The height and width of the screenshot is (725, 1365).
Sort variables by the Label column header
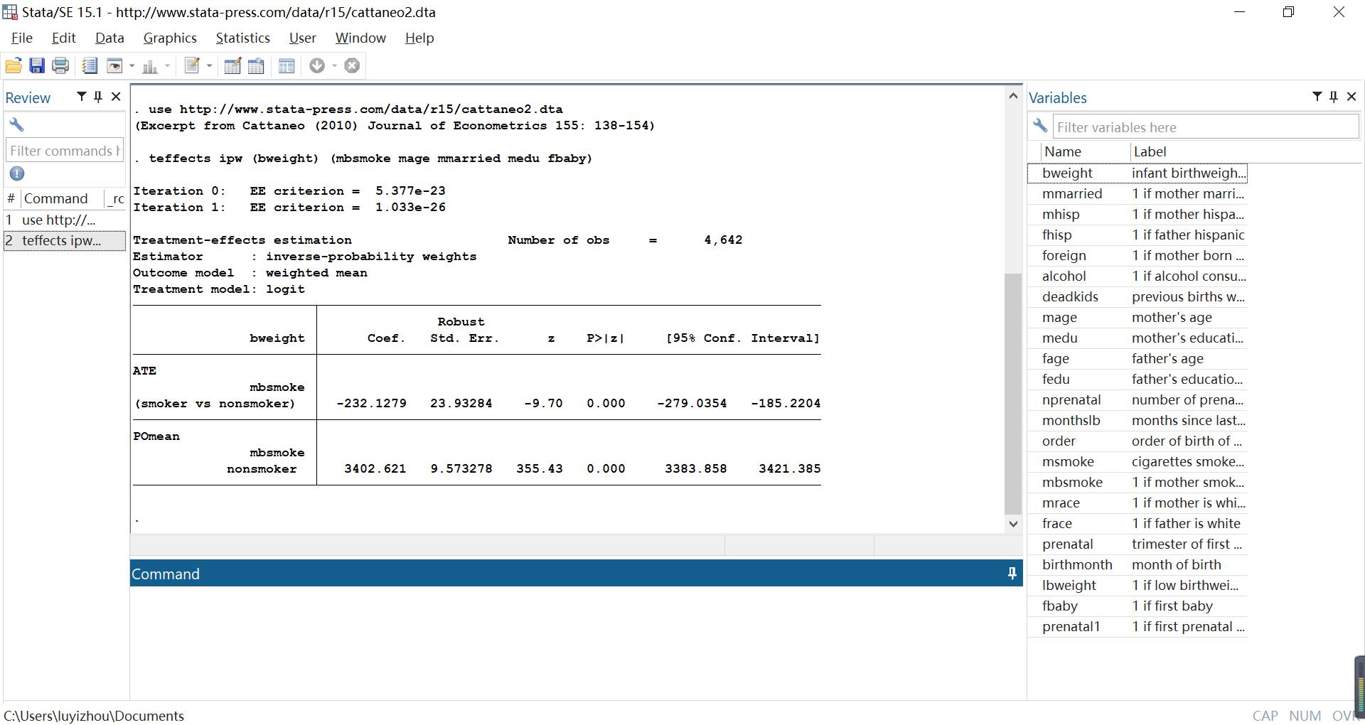[1189, 152]
